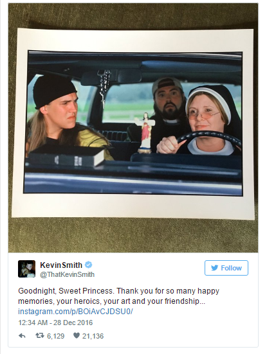View the 6,129 retweets count
The height and width of the screenshot is (354, 267).
(55, 336)
